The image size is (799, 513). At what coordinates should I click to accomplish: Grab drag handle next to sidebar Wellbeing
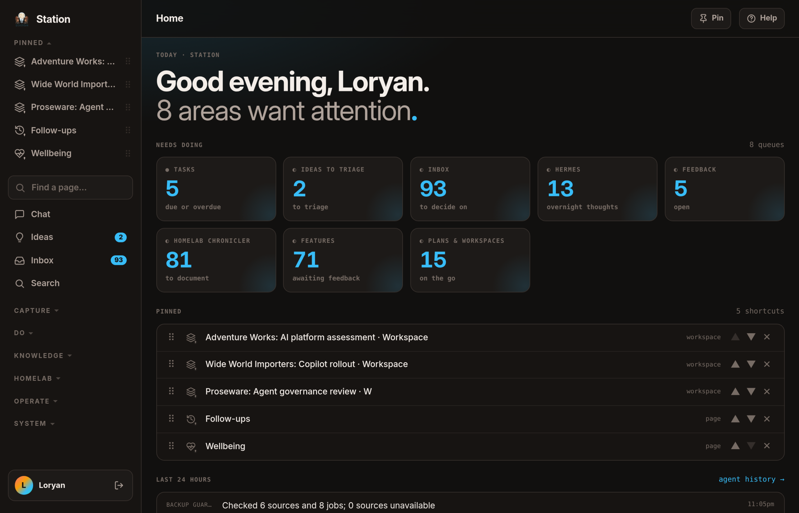[128, 153]
